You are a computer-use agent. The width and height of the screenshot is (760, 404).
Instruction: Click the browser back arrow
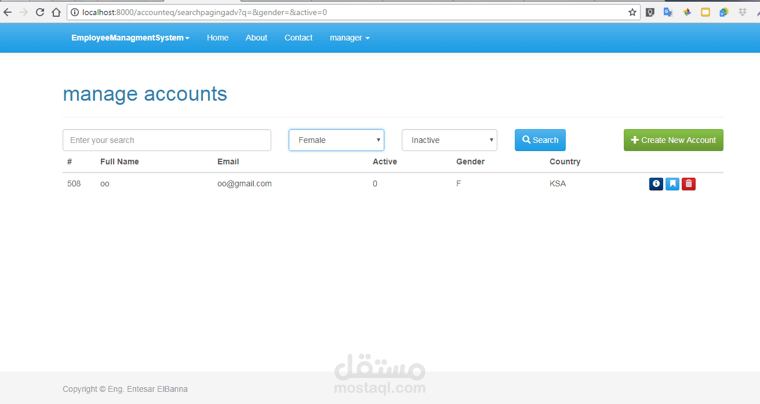[x=8, y=12]
